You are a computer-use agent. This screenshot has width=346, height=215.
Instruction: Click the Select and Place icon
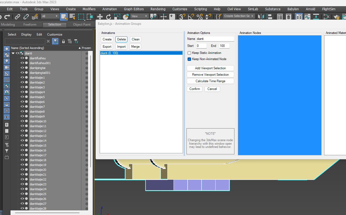126,17
